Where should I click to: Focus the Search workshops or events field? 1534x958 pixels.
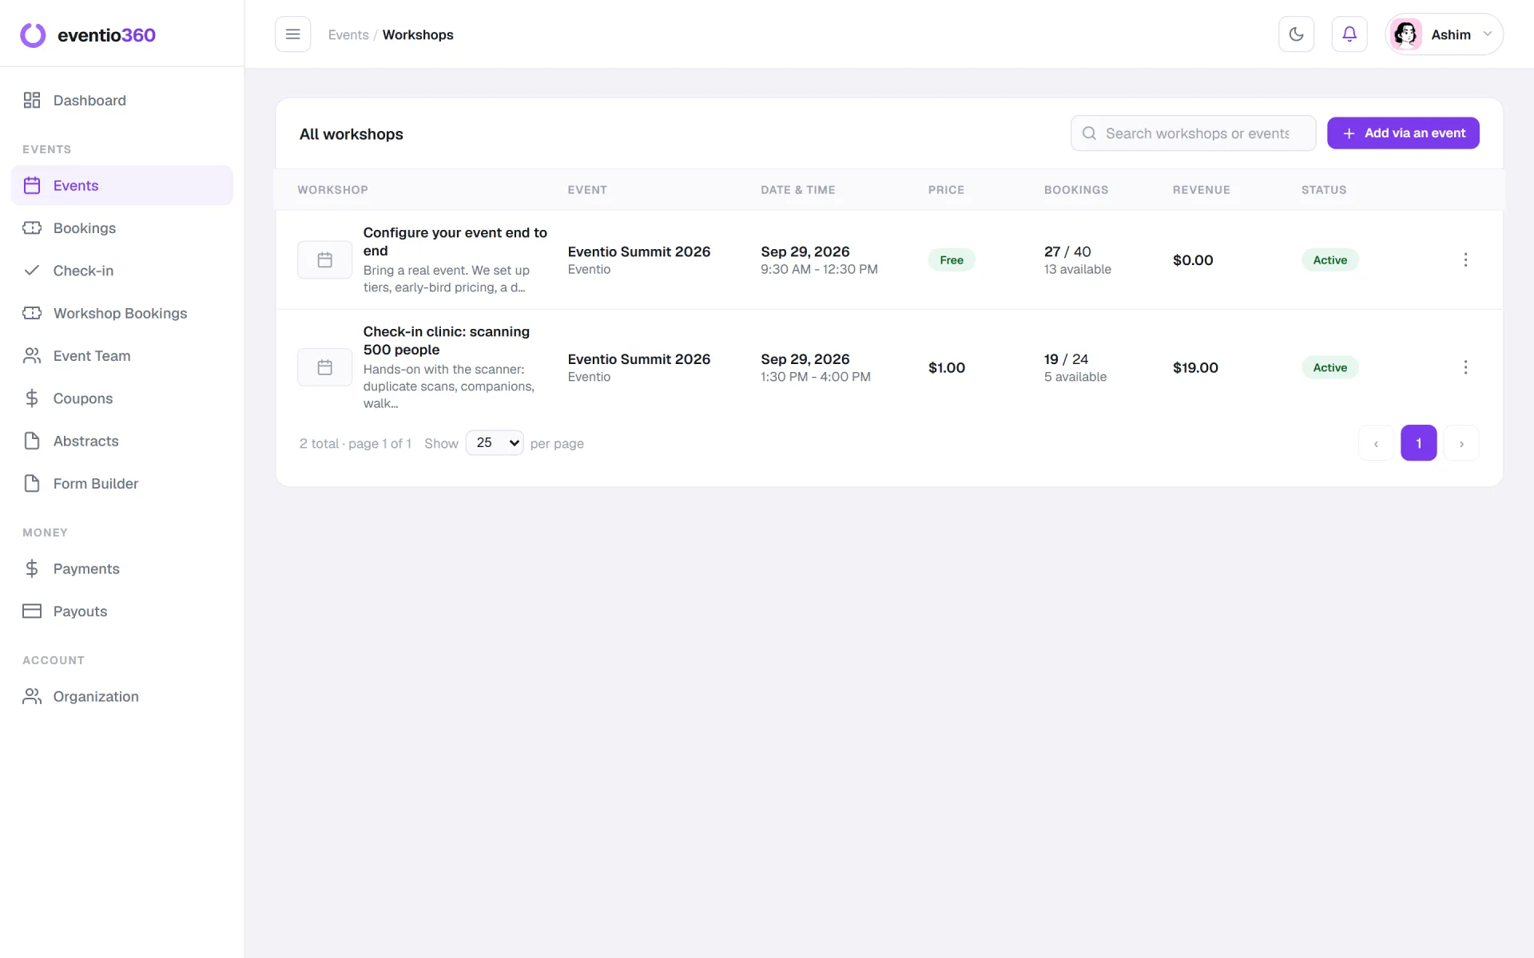click(x=1193, y=133)
